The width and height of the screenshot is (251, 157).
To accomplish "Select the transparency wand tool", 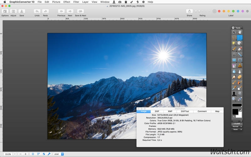I will 240,43.
